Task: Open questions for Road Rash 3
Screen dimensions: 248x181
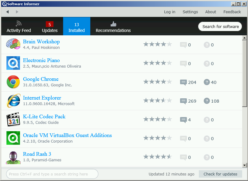Action: coord(209,157)
